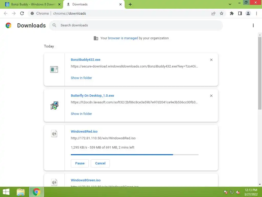The image size is (262, 197).
Task: Open the Downloads page more actions menu
Action: 253,25
